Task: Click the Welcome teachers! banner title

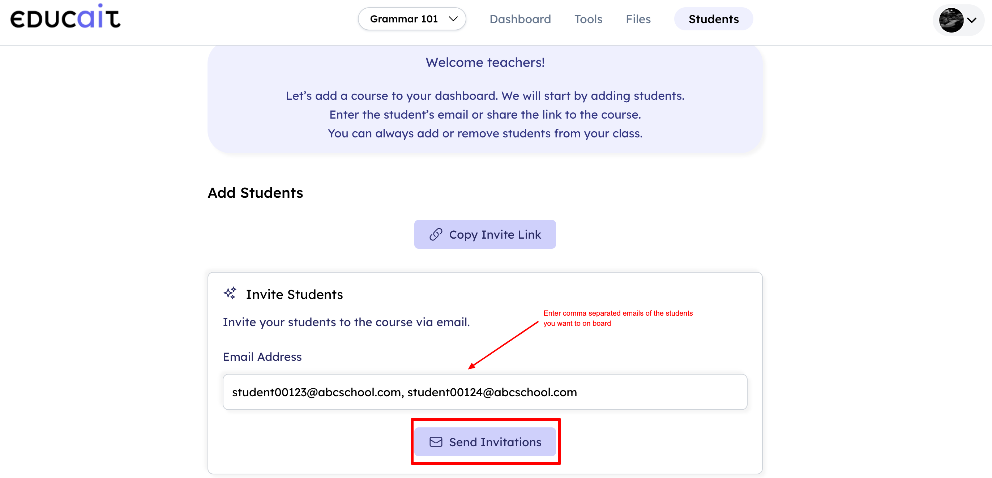Action: coord(485,63)
